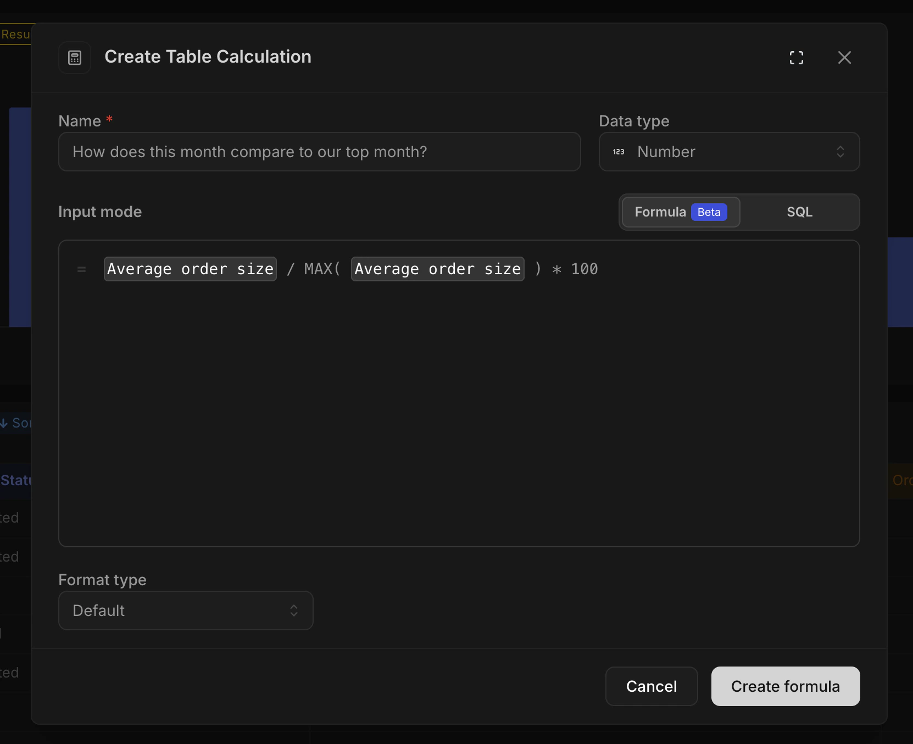Image resolution: width=913 pixels, height=744 pixels.
Task: Switch to SQL input mode
Action: 799,212
